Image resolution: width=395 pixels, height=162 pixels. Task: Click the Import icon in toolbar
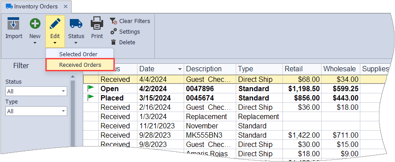(14, 24)
